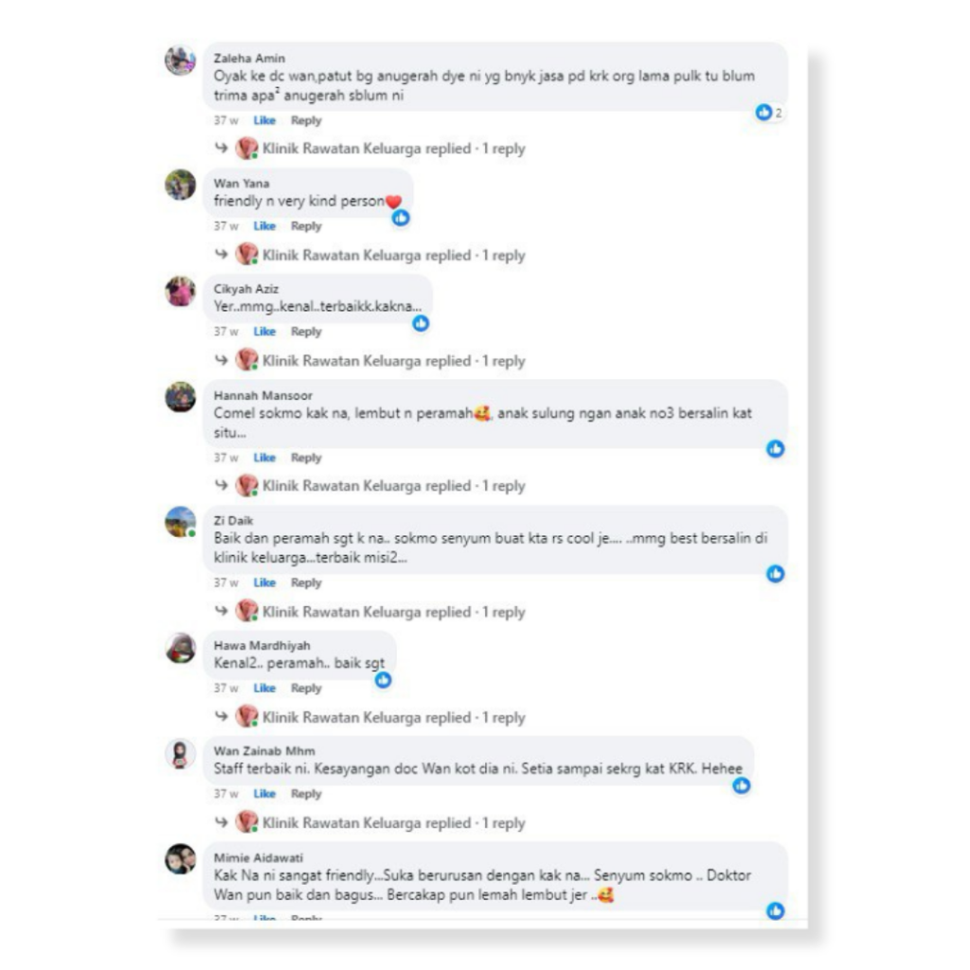
Task: Like Hannah Mansoor's comment
Action: pyautogui.click(x=264, y=458)
